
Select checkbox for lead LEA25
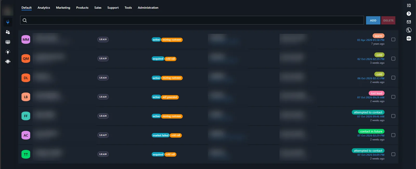[x=393, y=39]
